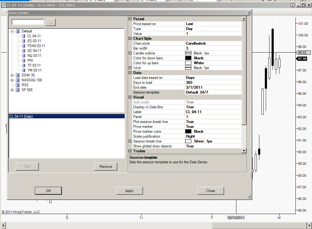The image size is (312, 229).
Task: Expand the Candle outline property
Action: coord(130,53)
